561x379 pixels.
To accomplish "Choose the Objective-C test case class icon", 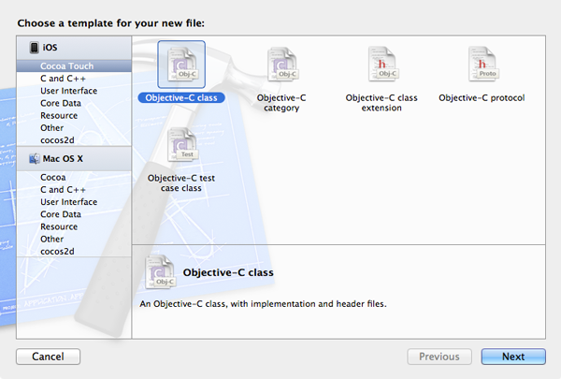I will tap(182, 145).
